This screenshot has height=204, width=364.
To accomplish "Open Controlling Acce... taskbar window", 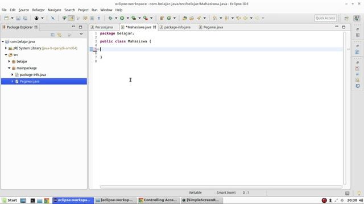I will click(x=158, y=200).
